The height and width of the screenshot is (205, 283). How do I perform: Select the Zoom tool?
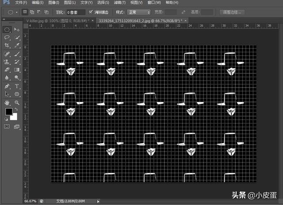pos(17,103)
